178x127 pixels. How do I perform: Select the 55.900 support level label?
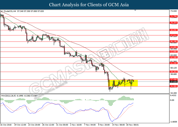[173, 86]
